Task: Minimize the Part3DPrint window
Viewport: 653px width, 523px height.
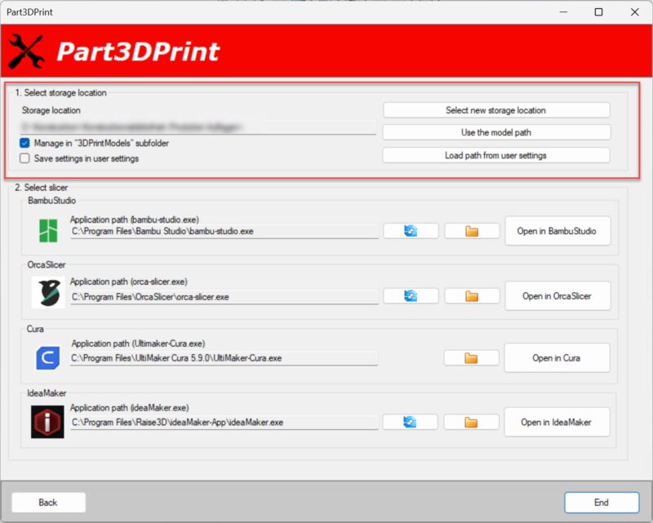Action: pos(563,12)
